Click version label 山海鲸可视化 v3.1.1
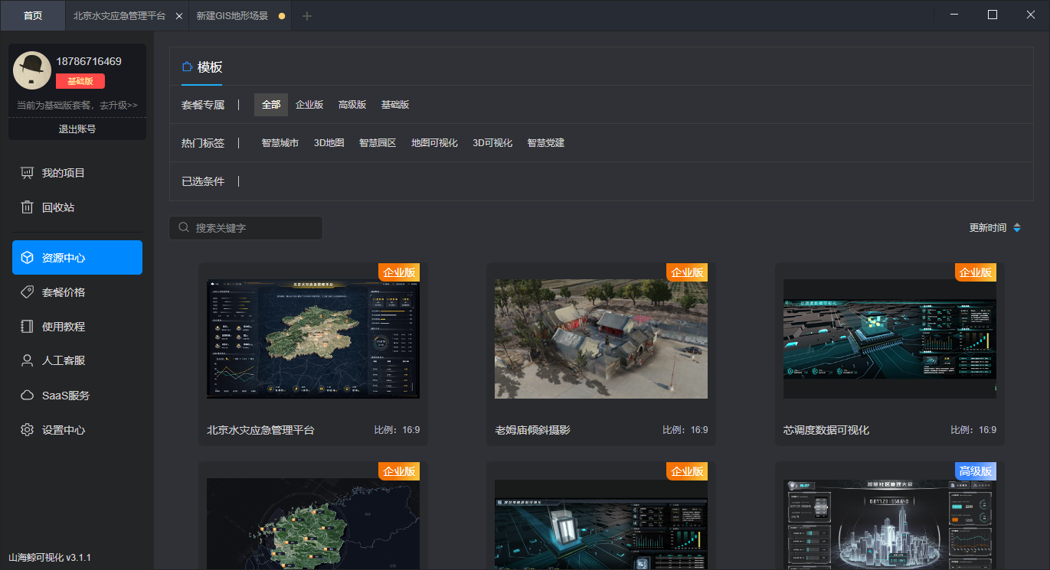The image size is (1050, 570). click(x=50, y=557)
